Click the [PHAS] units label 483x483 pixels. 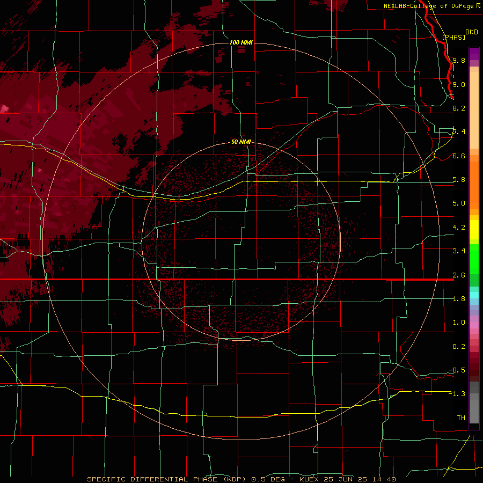point(453,37)
